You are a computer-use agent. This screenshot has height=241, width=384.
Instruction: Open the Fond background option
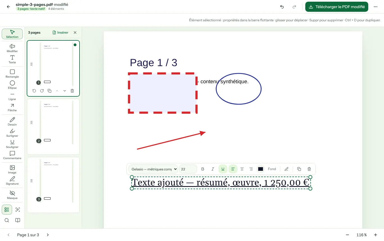click(x=272, y=169)
